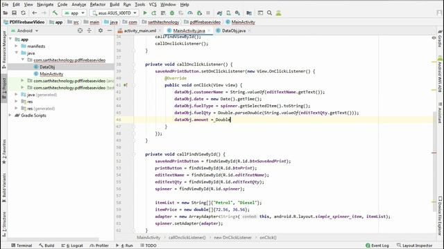Open the Profiler tool window
This screenshot has height=249, width=444.
[x=99, y=246]
